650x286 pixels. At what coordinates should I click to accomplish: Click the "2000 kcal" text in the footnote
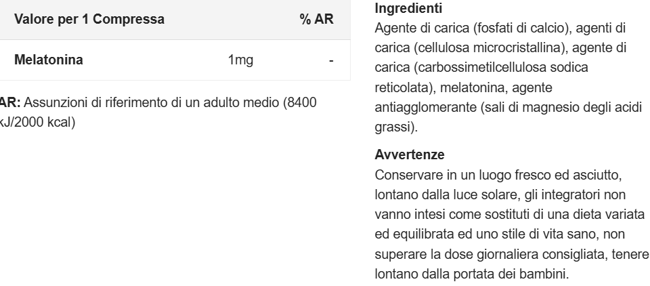[x=50, y=125]
